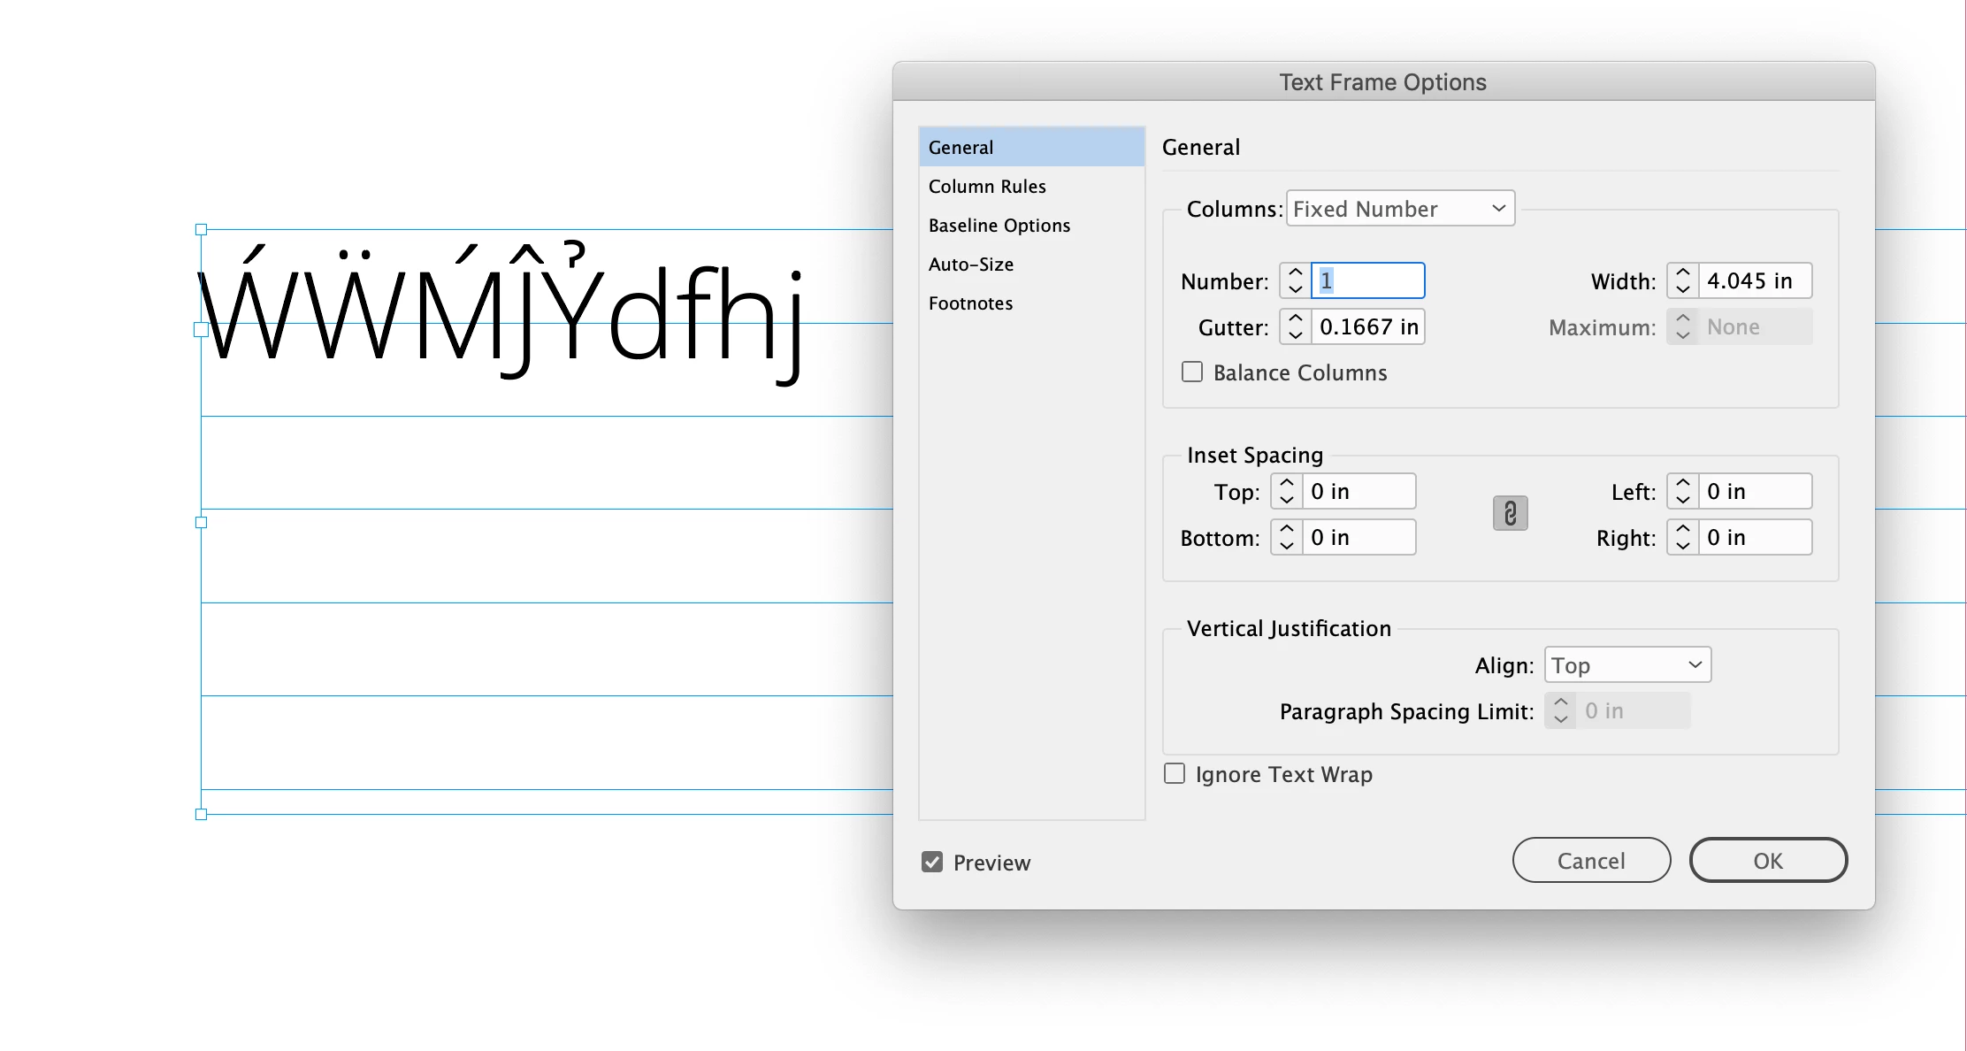Click the Number field stepper arrows
The height and width of the screenshot is (1051, 1967).
click(x=1295, y=280)
